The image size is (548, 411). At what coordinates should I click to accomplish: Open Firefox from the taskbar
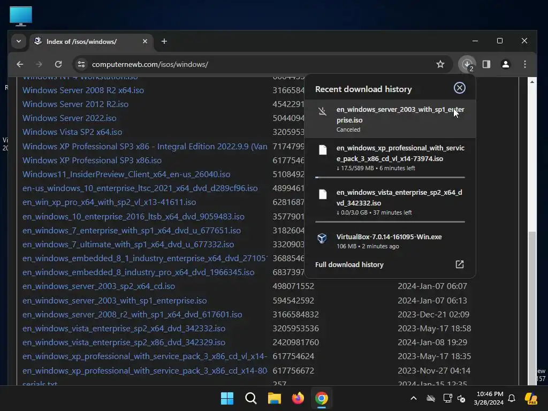pos(298,398)
